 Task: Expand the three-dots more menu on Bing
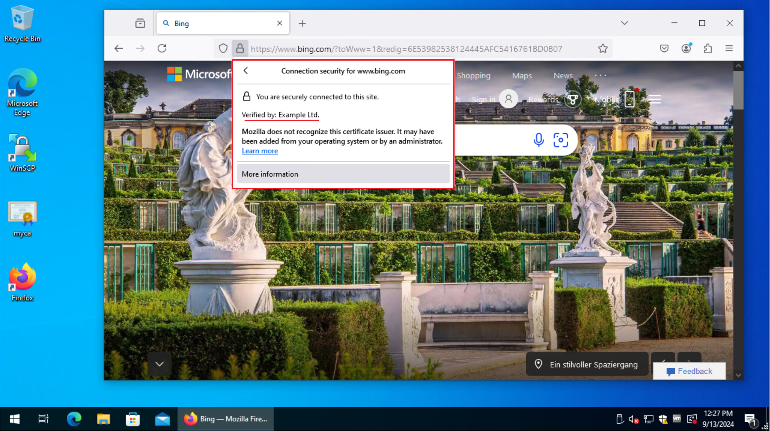click(x=600, y=75)
